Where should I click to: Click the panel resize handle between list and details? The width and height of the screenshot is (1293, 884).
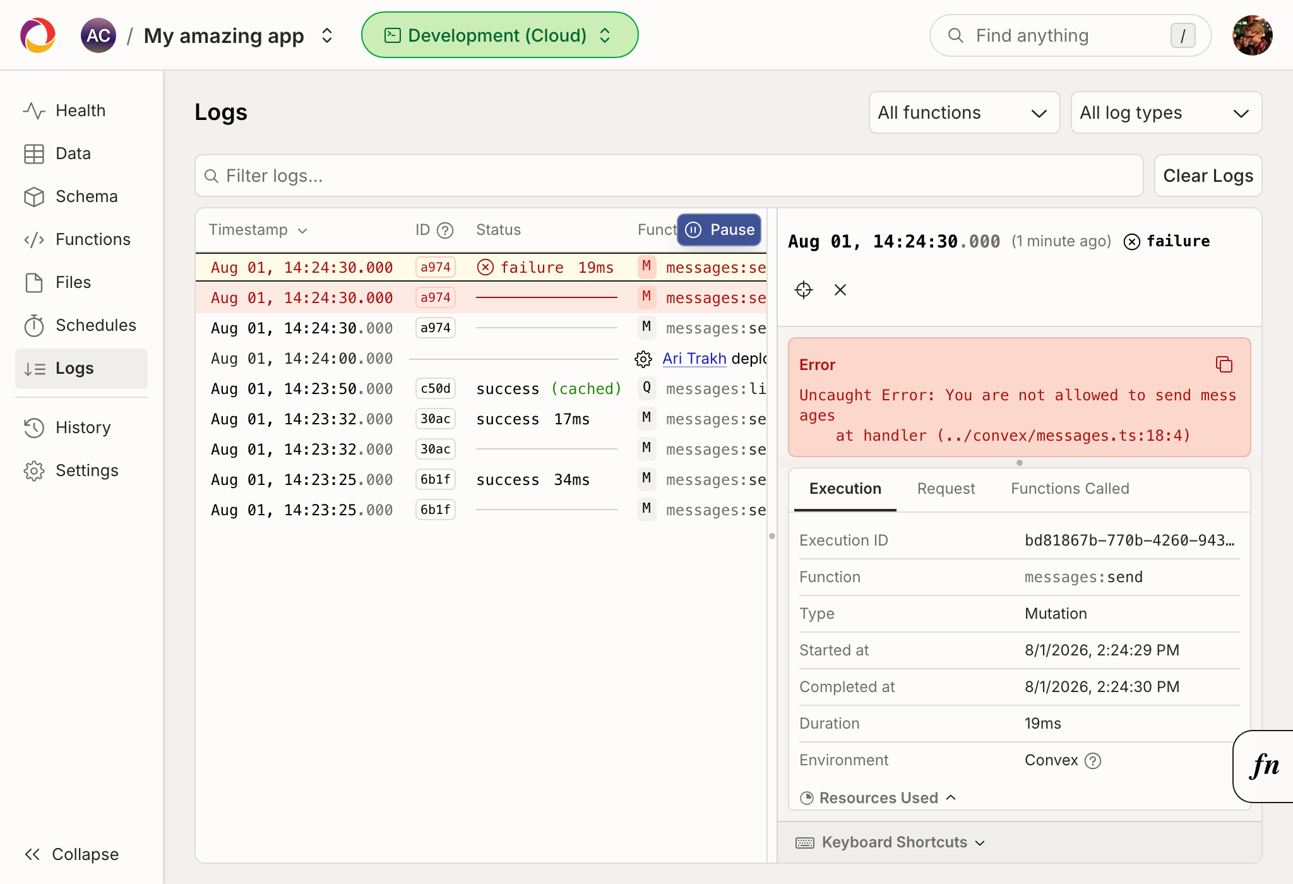(772, 536)
